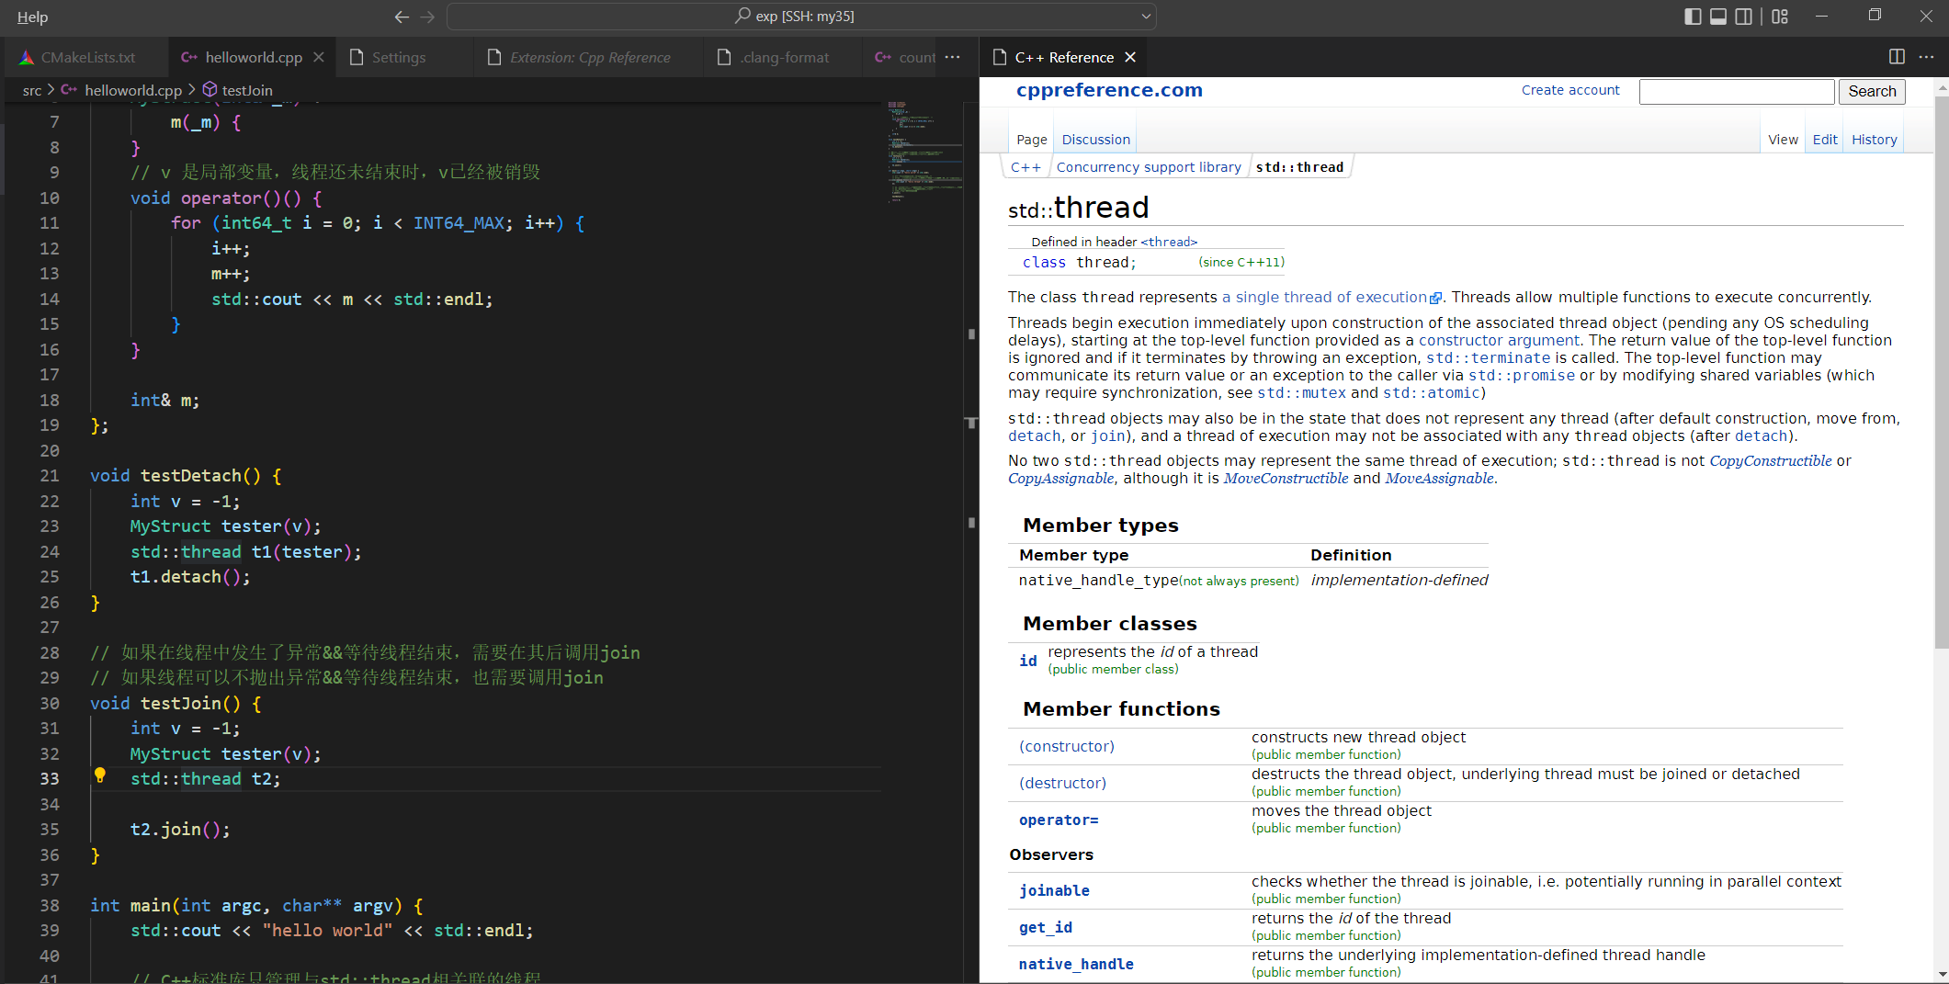Switch to the Discussion tab on cppreference
Viewport: 1949px width, 984px height.
coord(1094,139)
